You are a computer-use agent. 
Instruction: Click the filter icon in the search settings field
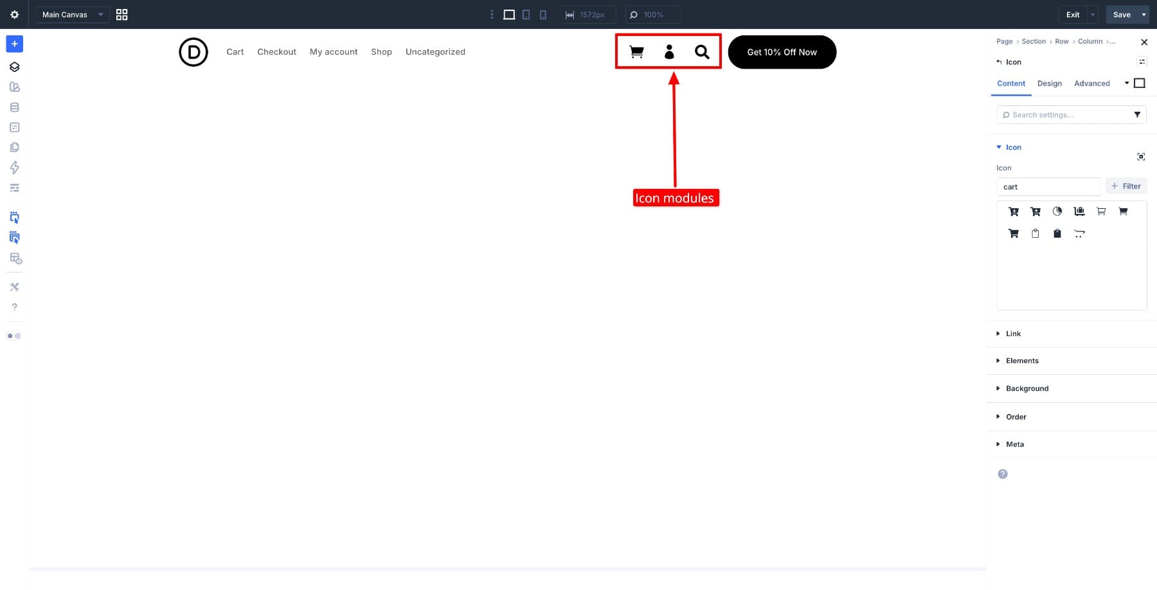point(1138,114)
